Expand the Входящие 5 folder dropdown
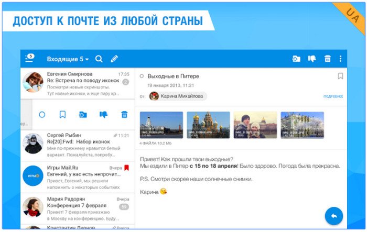367x232 pixels. tap(68, 59)
